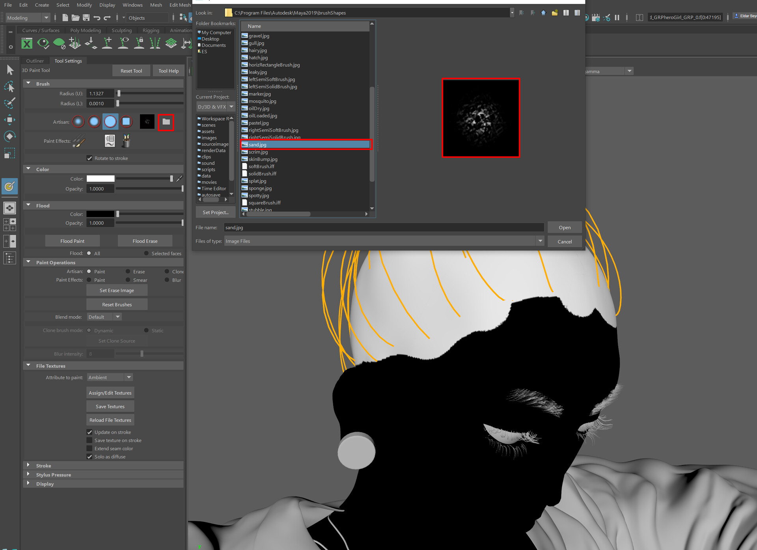Select the Gaussian soft Artisan brush

(78, 122)
